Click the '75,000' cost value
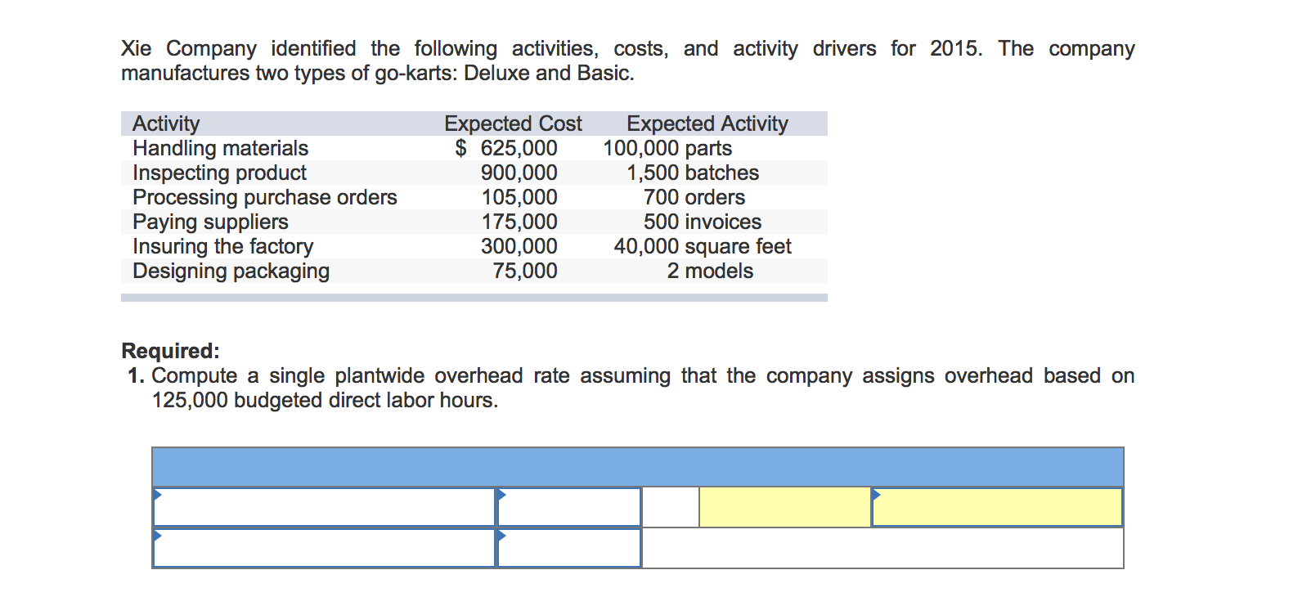The image size is (1289, 615). coord(525,271)
